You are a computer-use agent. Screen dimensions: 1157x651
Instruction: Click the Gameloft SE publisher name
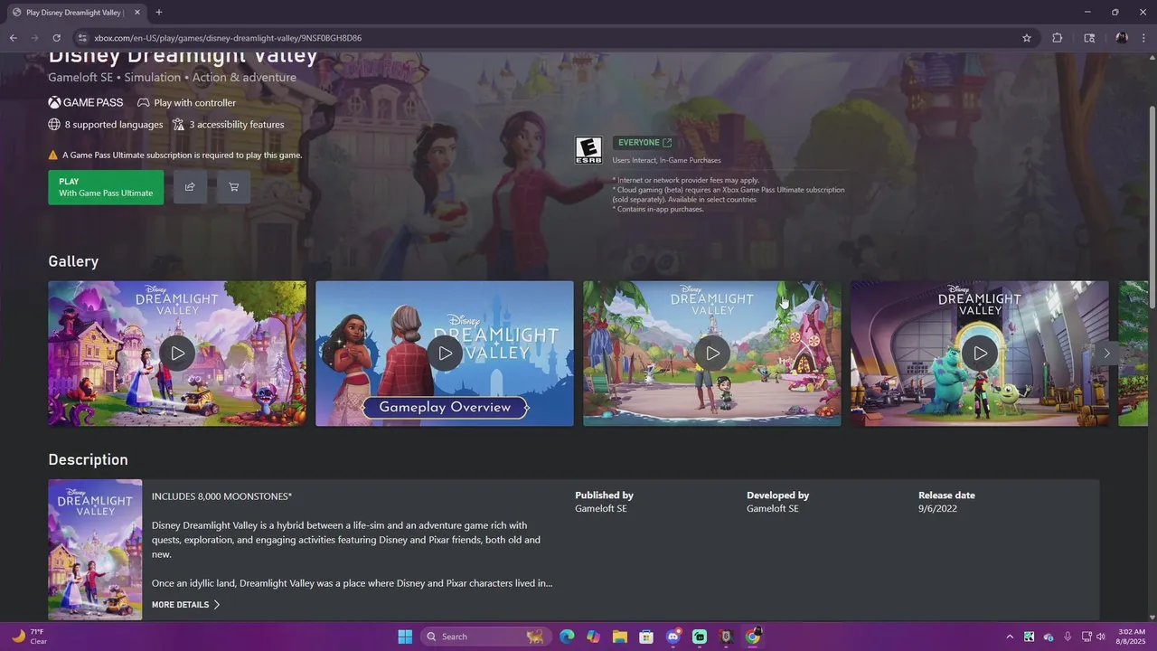pyautogui.click(x=600, y=509)
